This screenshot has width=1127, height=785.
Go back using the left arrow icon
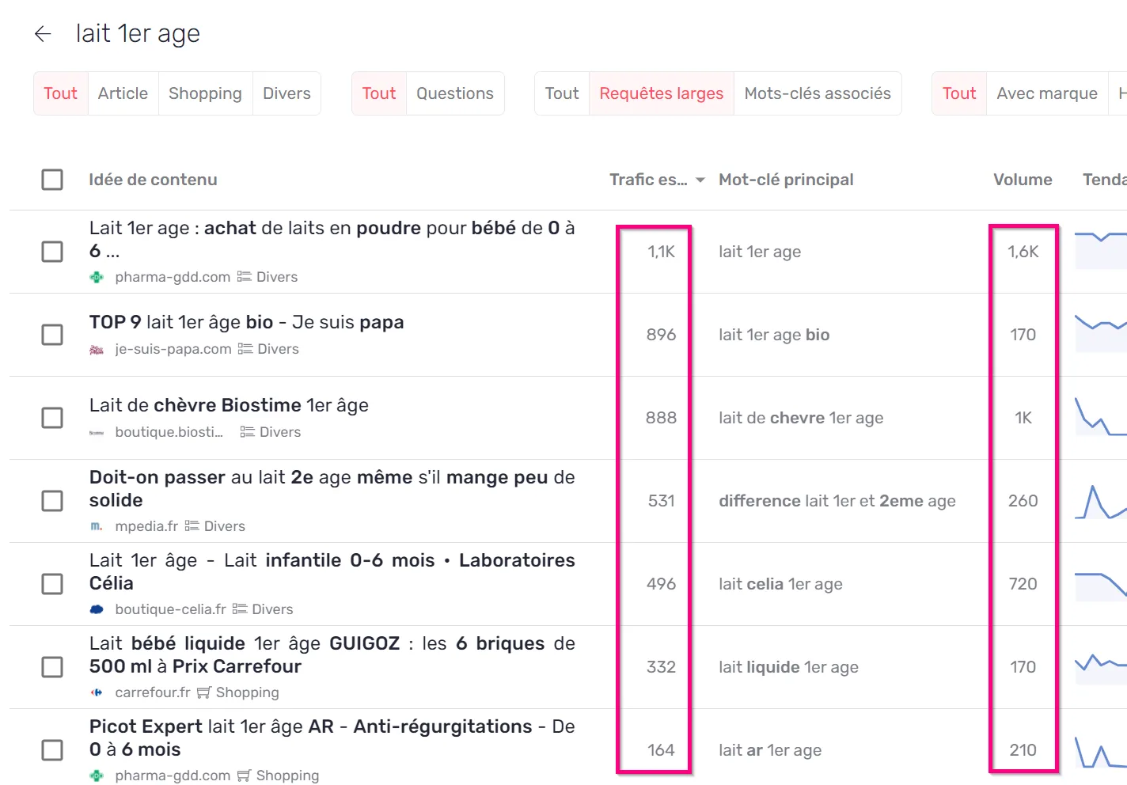(43, 33)
